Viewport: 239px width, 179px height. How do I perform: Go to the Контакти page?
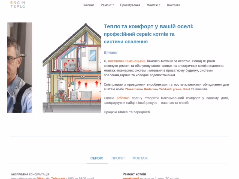(173, 5)
